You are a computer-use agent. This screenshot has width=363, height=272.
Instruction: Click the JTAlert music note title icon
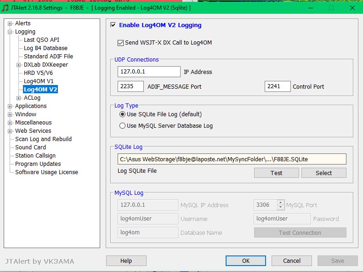pyautogui.click(x=5, y=8)
